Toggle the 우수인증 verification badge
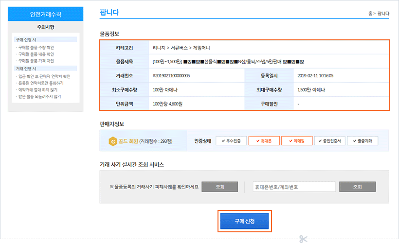The height and width of the screenshot is (243, 399). click(x=231, y=140)
